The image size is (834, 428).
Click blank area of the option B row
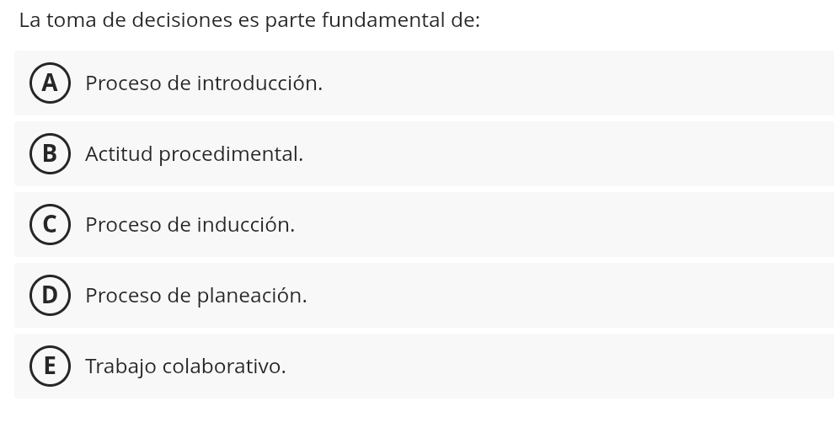(x=573, y=154)
